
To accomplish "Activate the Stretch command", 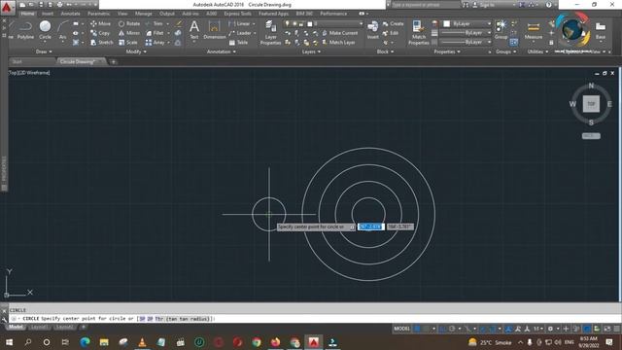I will coord(101,43).
